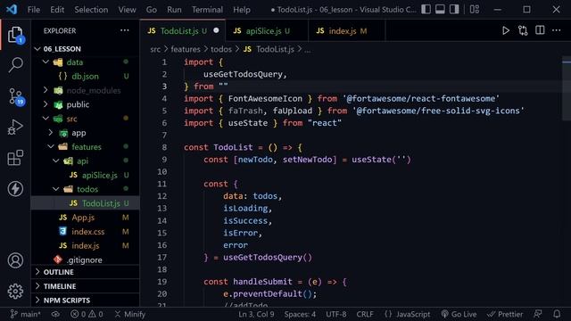Viewport: 571px width, 321px height.
Task: Switch to the apiSlice.js editor tab
Action: (267, 31)
